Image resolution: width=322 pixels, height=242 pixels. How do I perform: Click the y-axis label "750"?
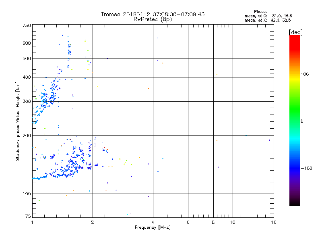27,25
